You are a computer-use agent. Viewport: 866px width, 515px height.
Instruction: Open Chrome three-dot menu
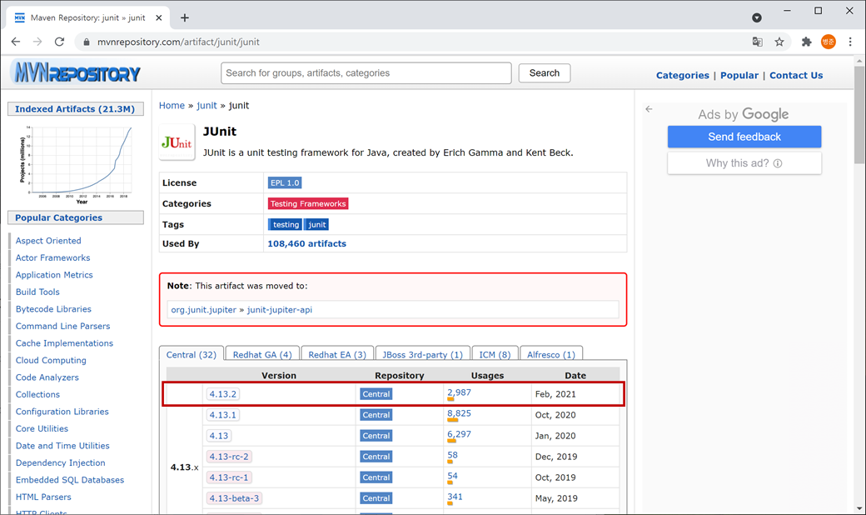(x=850, y=42)
